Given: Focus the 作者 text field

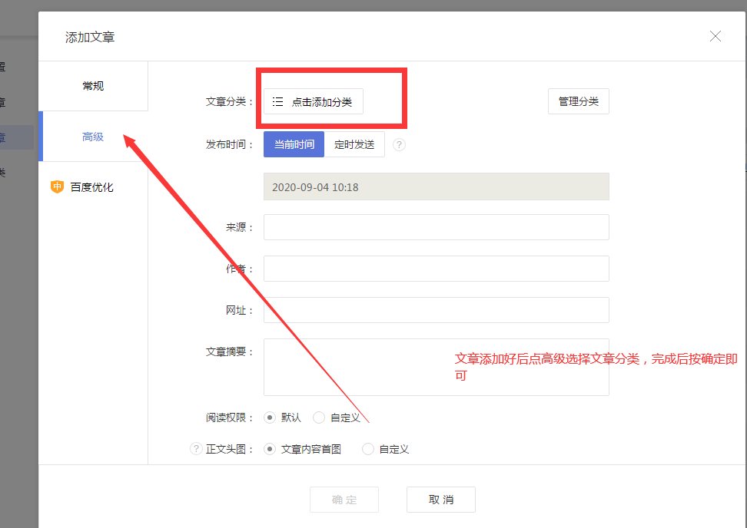Looking at the screenshot, I should tap(436, 269).
